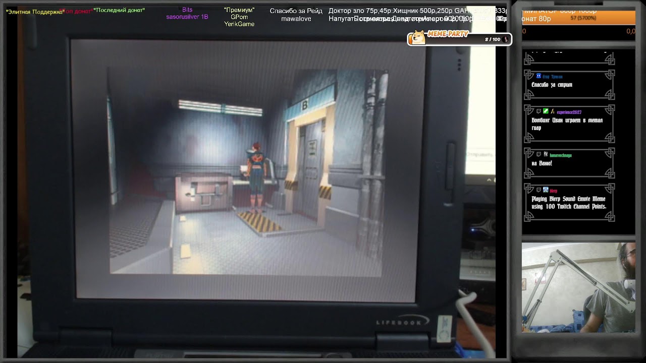Open the hanareechnaya username in chat
The image size is (646, 363).
coord(561,155)
